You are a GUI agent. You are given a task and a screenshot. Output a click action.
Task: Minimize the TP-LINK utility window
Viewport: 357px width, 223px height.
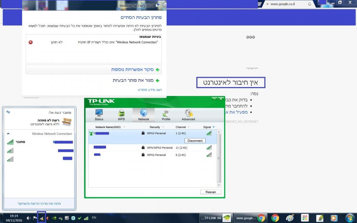214,98
